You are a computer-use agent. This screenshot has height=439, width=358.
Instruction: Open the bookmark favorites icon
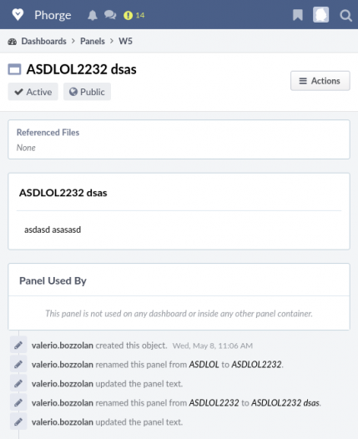(x=298, y=15)
